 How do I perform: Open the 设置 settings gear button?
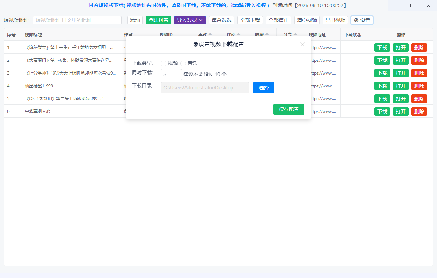click(x=362, y=20)
